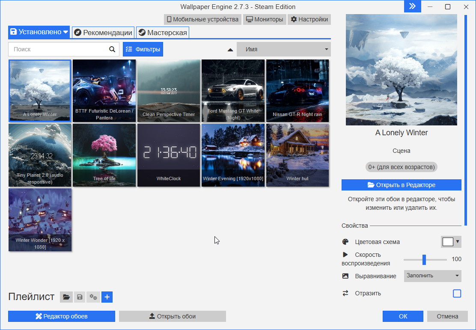Click the playback speed slider handle
This screenshot has height=330, width=476.
pyautogui.click(x=424, y=259)
